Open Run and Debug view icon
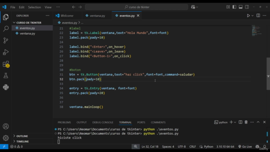The height and width of the screenshot is (152, 270). [5, 52]
